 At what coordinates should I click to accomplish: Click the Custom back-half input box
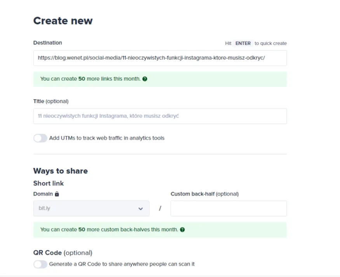[228, 208]
